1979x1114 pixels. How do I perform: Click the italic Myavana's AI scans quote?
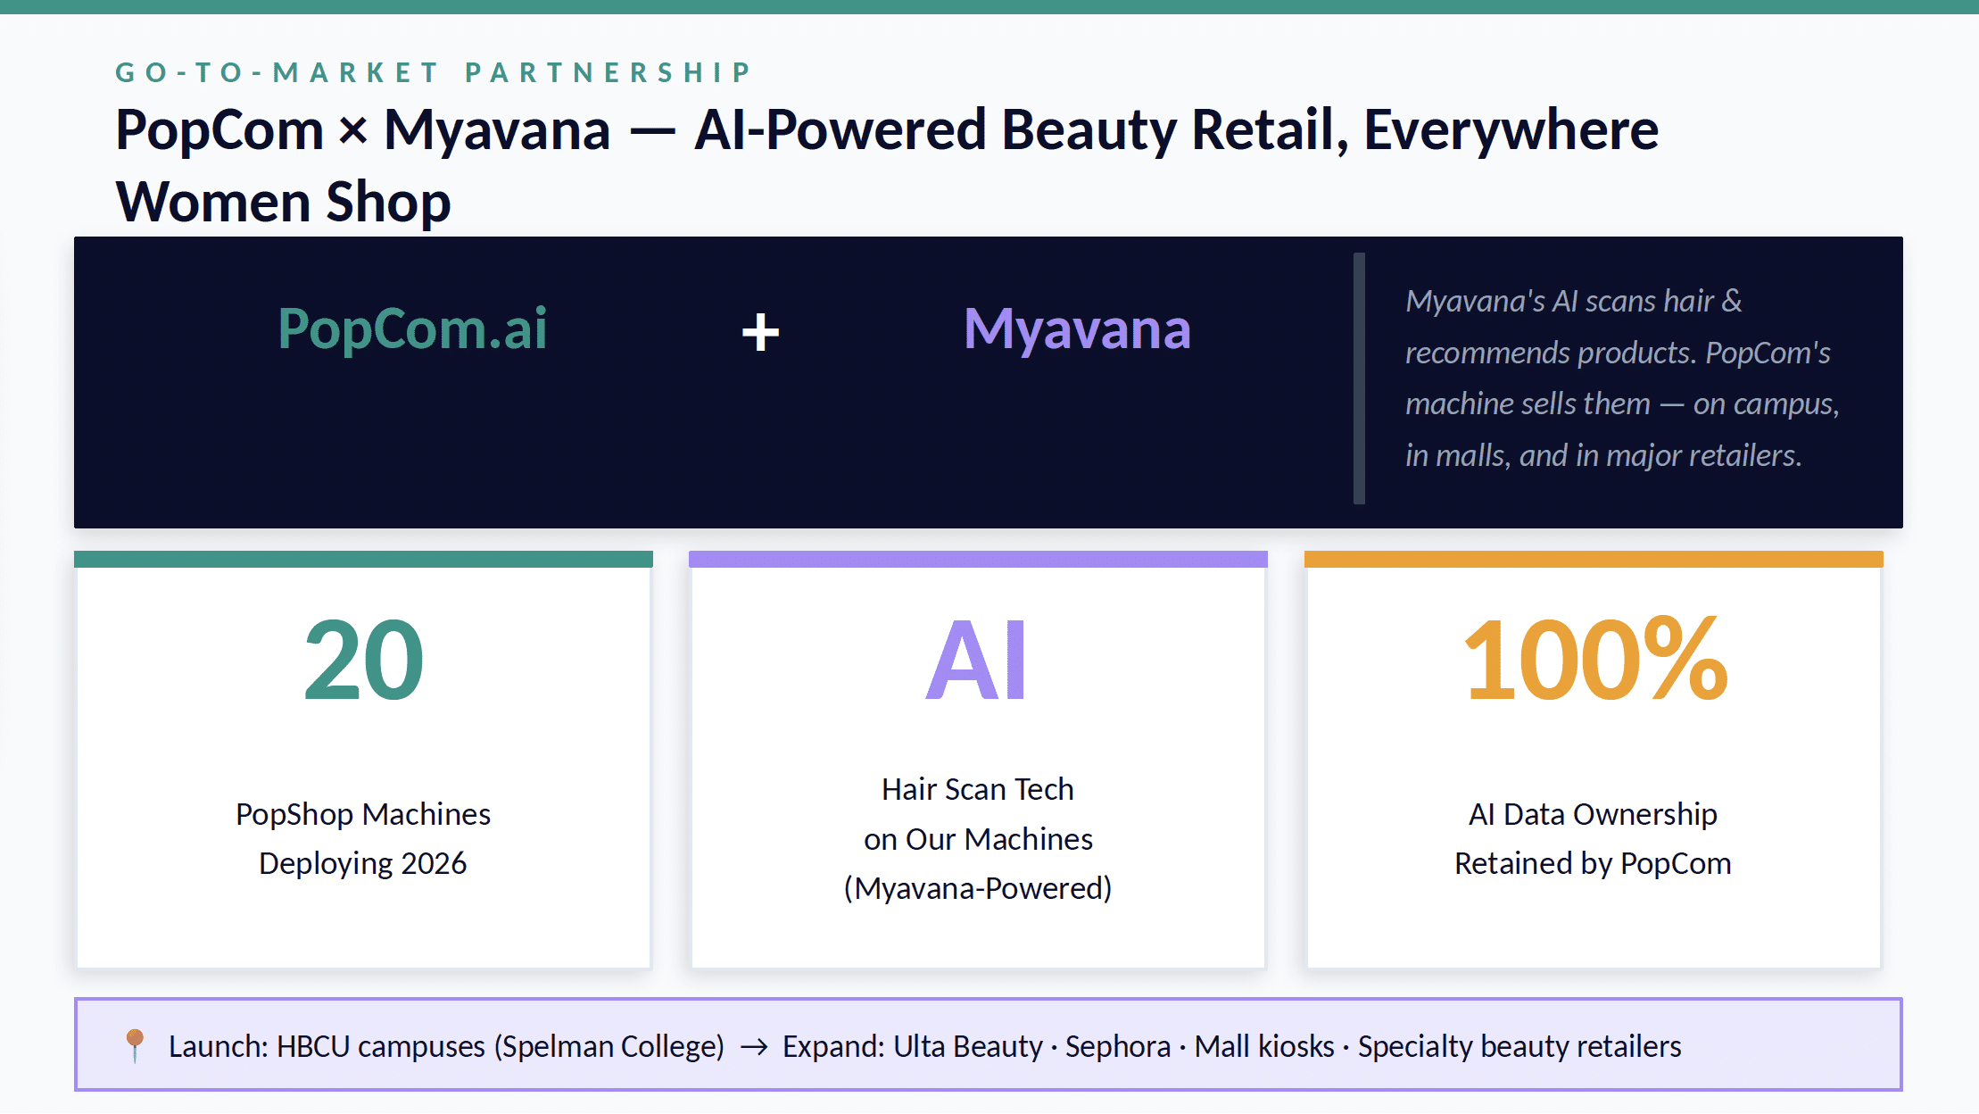(x=1621, y=378)
